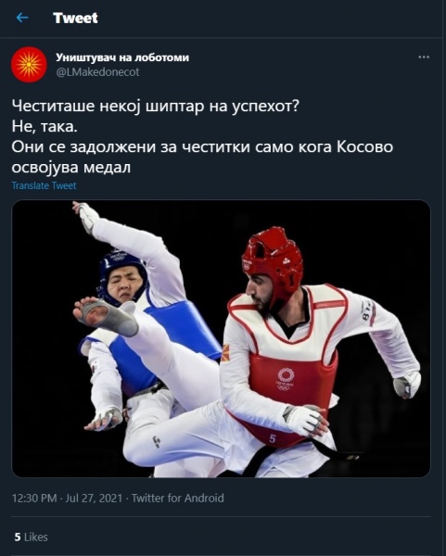Open the three-dot more options menu
446x556 pixels.
(x=424, y=57)
